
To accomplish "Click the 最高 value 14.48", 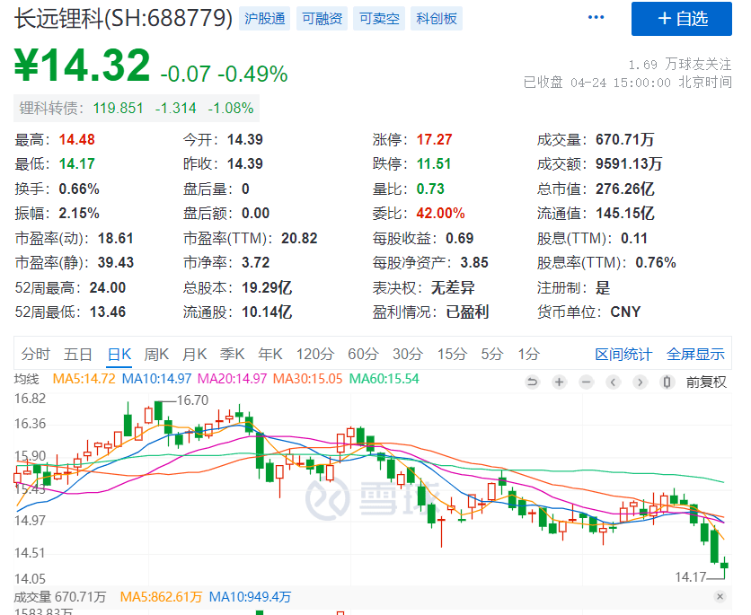I will (77, 140).
